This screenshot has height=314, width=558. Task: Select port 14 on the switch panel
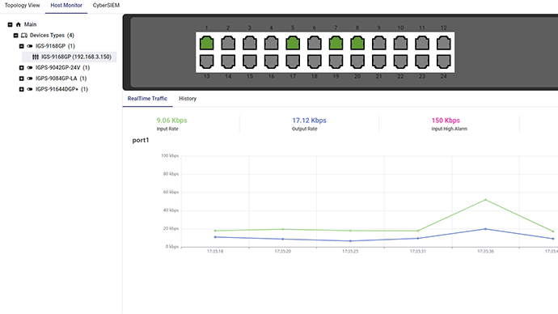pos(228,62)
